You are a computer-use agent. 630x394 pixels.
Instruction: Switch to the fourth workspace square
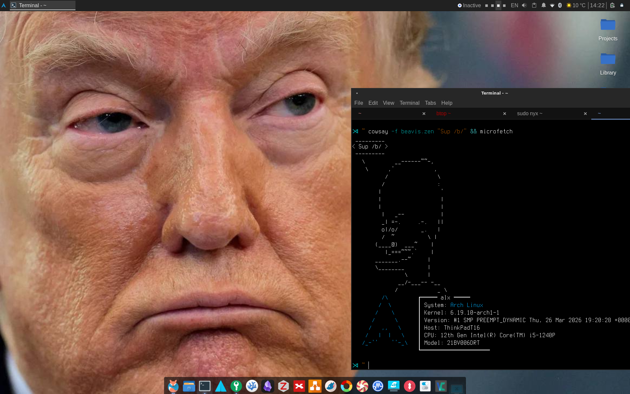click(504, 5)
